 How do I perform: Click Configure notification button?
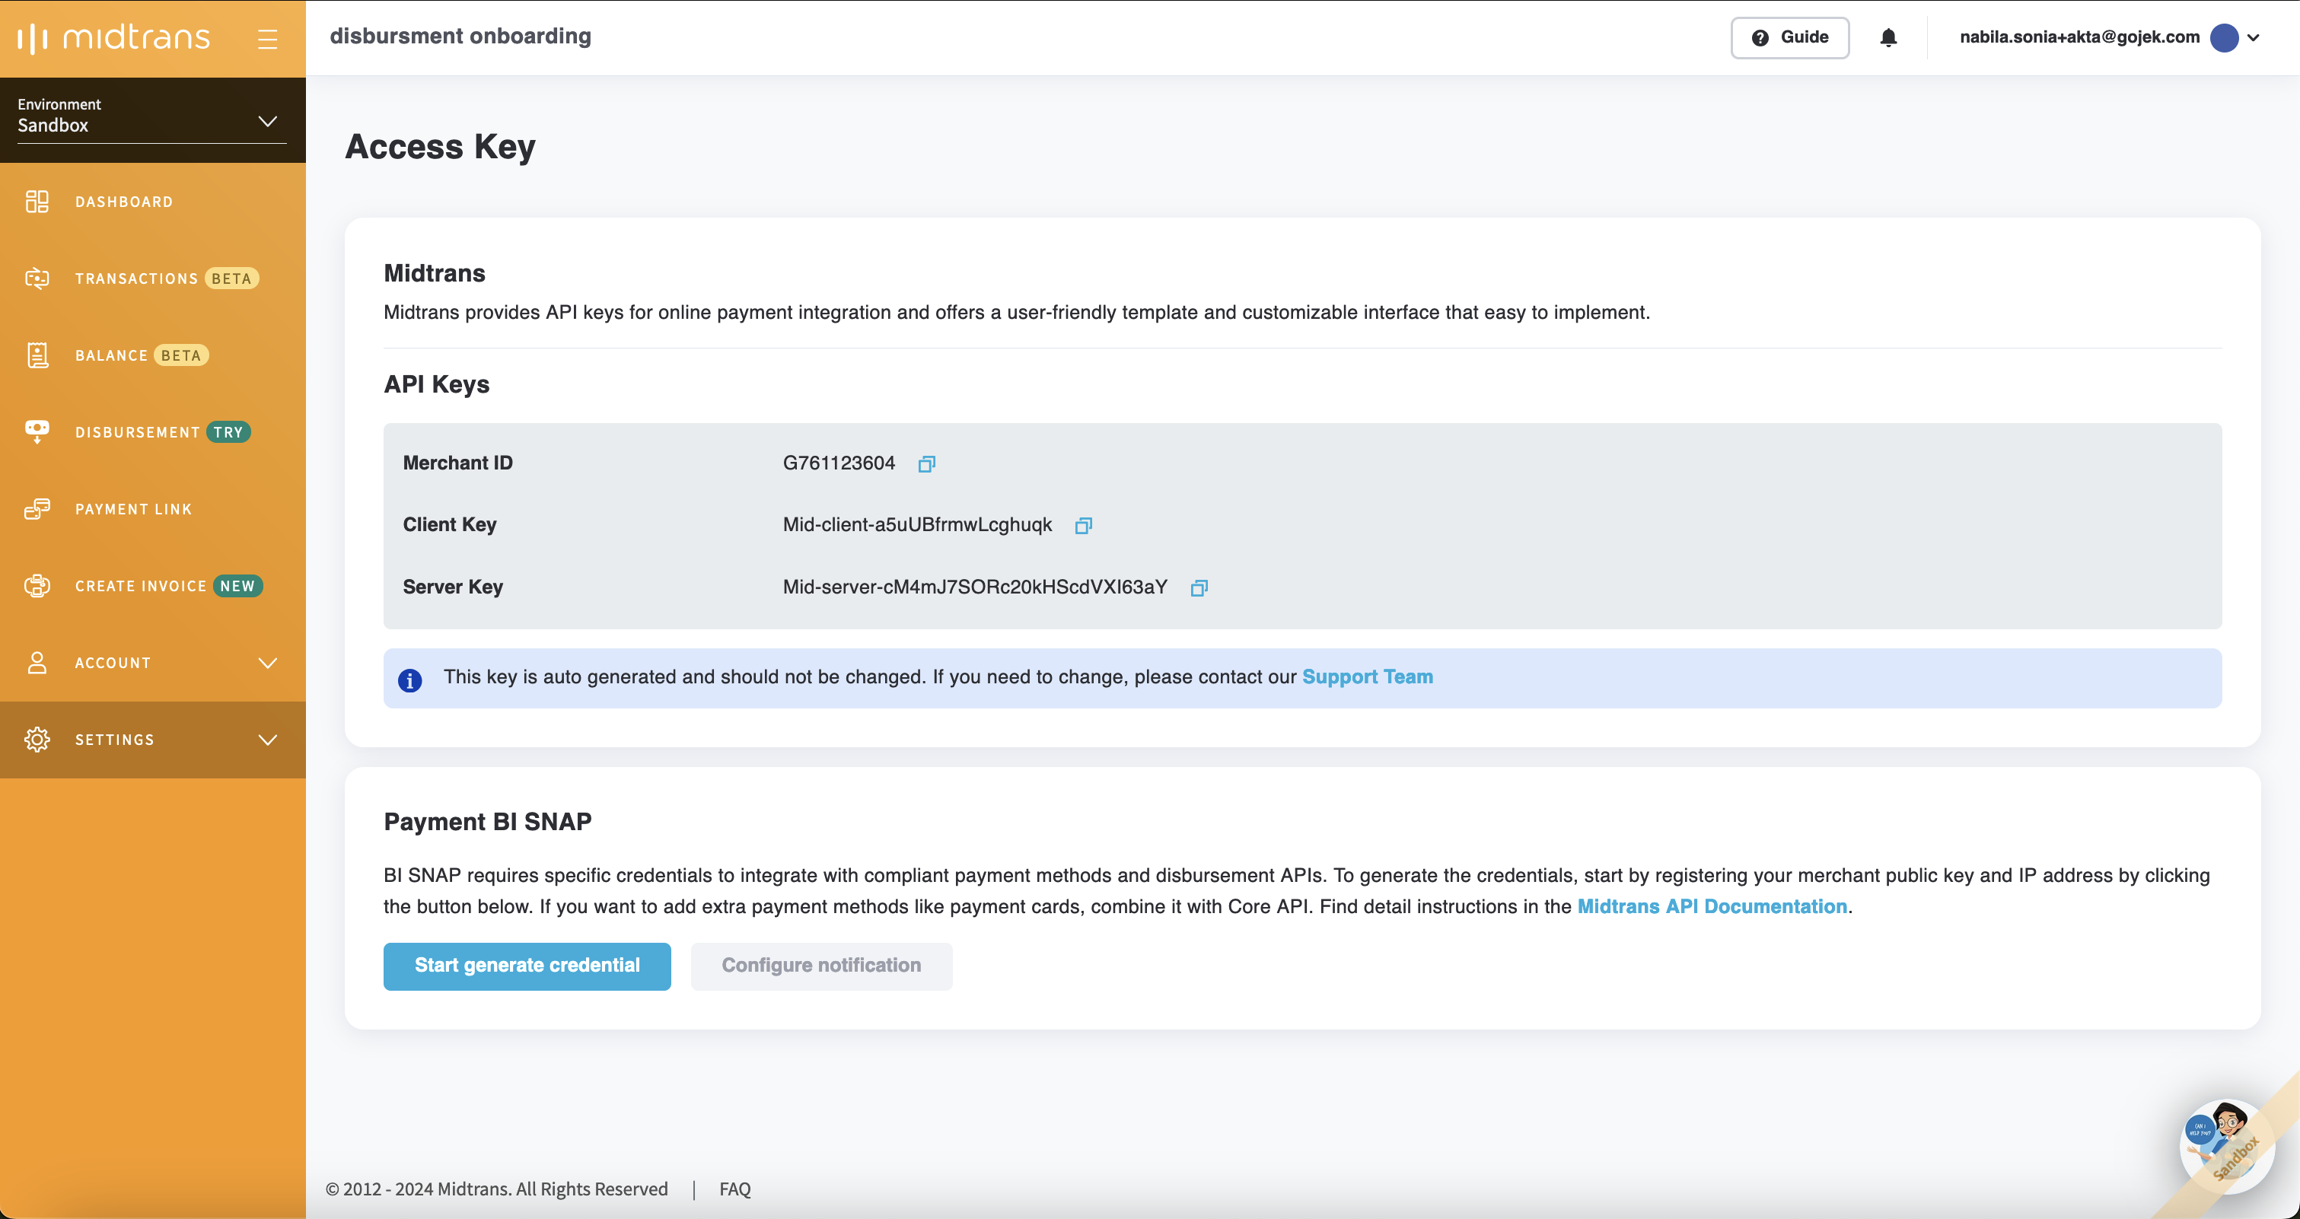point(820,966)
